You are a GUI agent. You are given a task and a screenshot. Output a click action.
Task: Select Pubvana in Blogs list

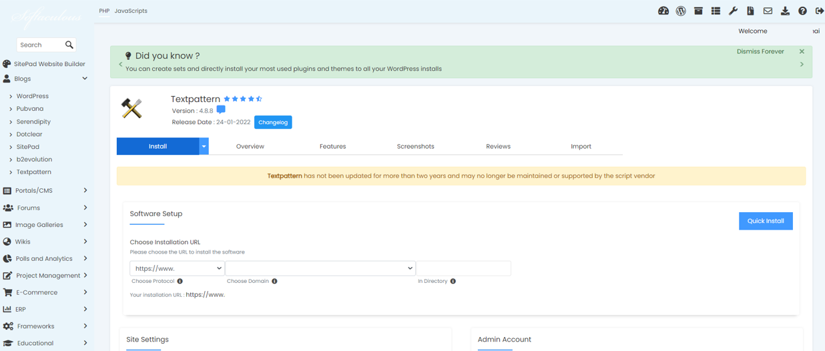coord(30,109)
